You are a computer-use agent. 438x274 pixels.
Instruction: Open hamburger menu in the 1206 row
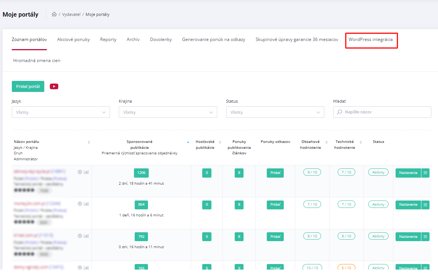click(x=425, y=173)
